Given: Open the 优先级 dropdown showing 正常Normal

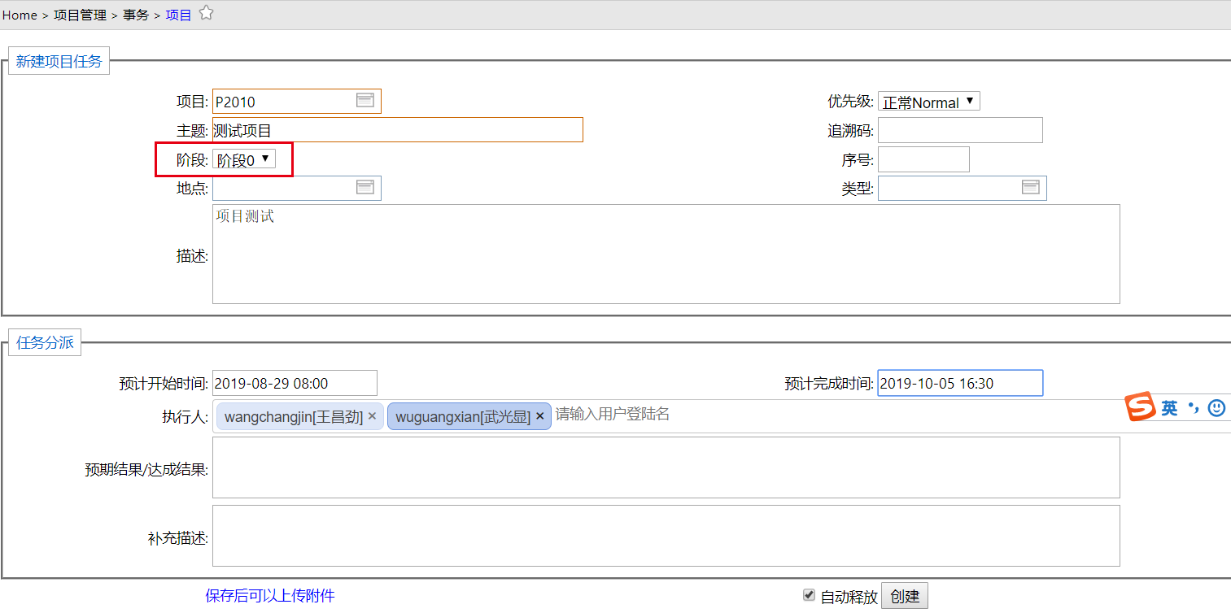Looking at the screenshot, I should click(929, 102).
